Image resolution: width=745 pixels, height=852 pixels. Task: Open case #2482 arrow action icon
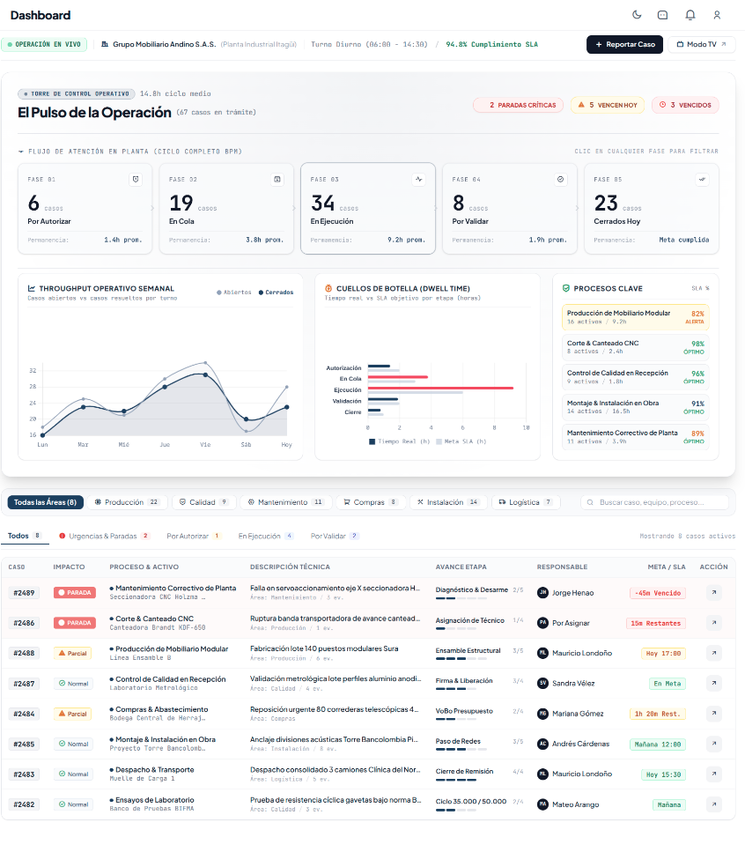click(x=714, y=804)
